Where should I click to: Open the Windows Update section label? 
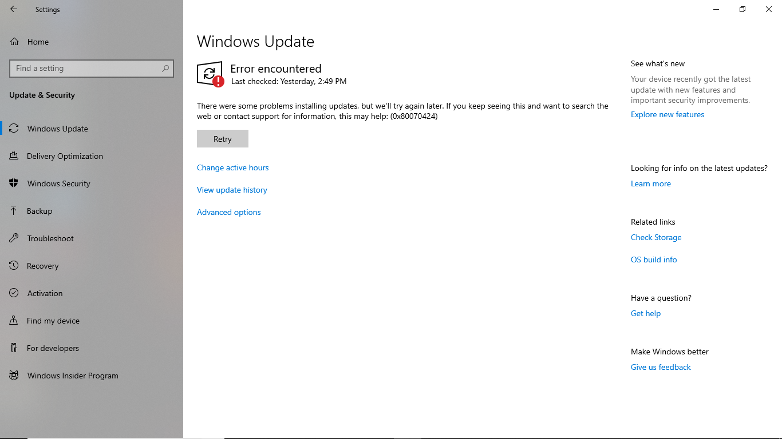click(58, 129)
